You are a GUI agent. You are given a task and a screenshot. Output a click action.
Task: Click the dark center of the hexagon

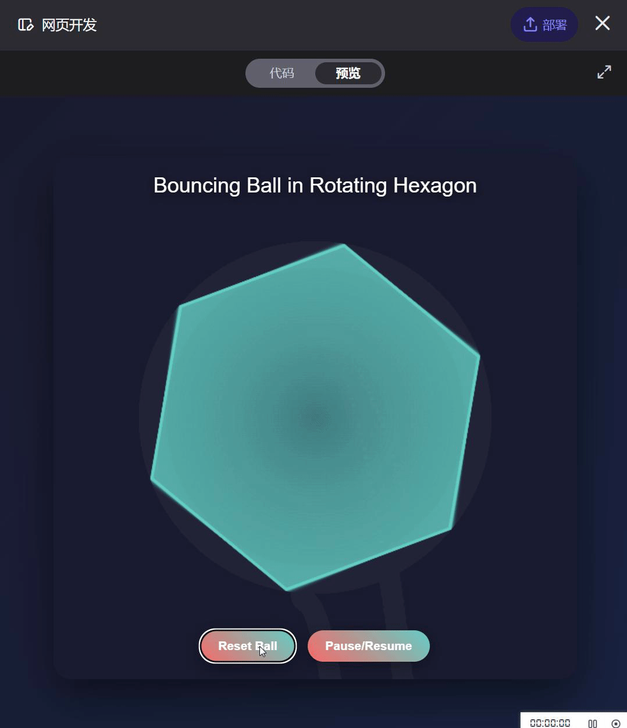point(315,416)
